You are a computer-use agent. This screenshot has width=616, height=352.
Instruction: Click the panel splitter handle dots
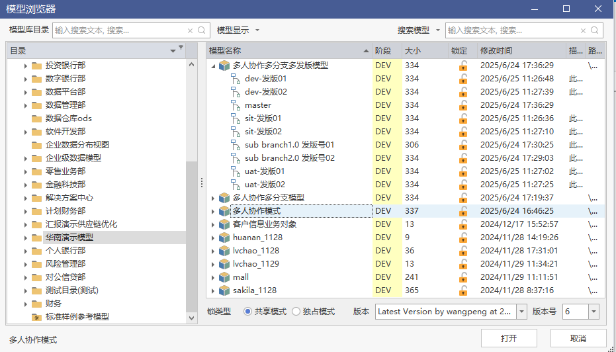(x=202, y=183)
